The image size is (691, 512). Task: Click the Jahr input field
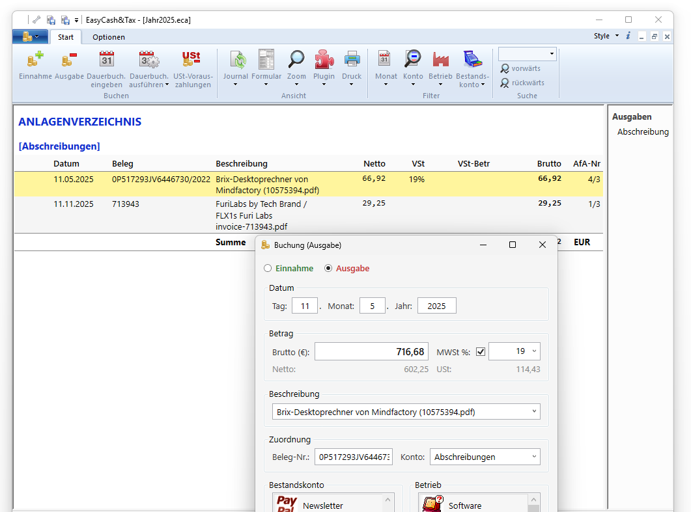point(437,306)
